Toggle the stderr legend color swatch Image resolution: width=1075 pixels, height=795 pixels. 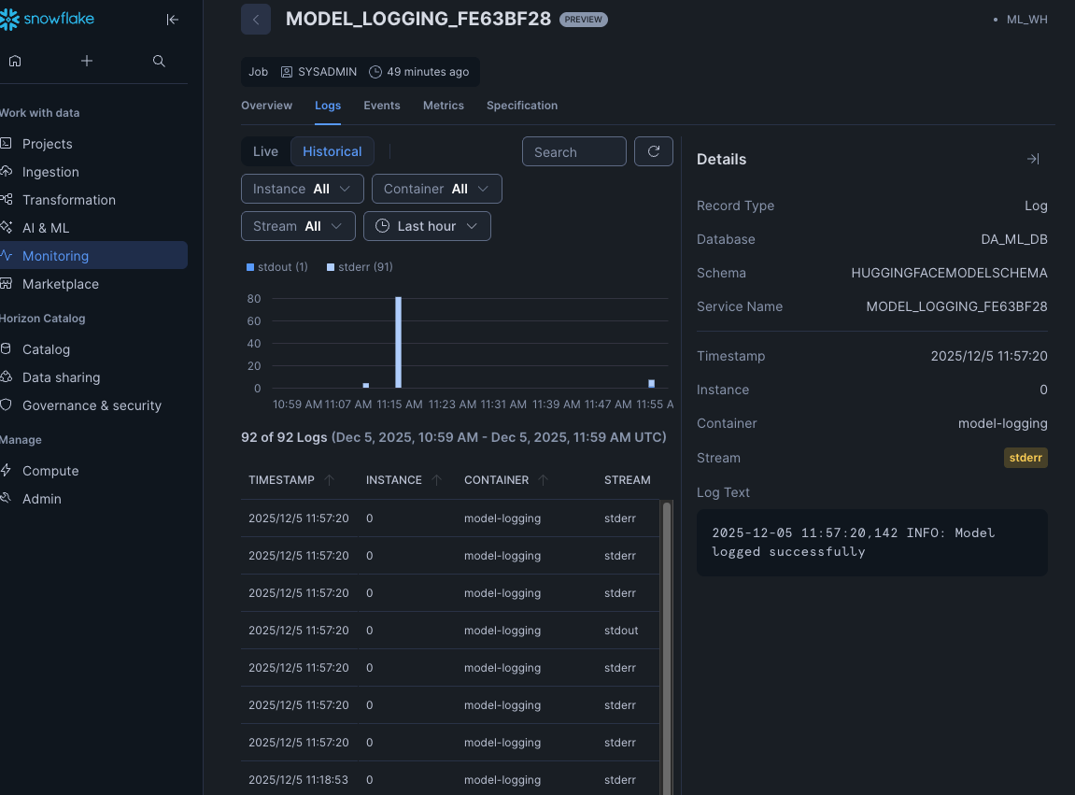(x=331, y=267)
